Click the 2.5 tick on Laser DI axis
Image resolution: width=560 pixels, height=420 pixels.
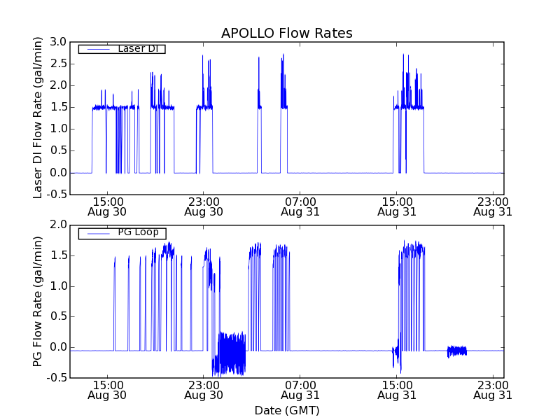(x=58, y=64)
